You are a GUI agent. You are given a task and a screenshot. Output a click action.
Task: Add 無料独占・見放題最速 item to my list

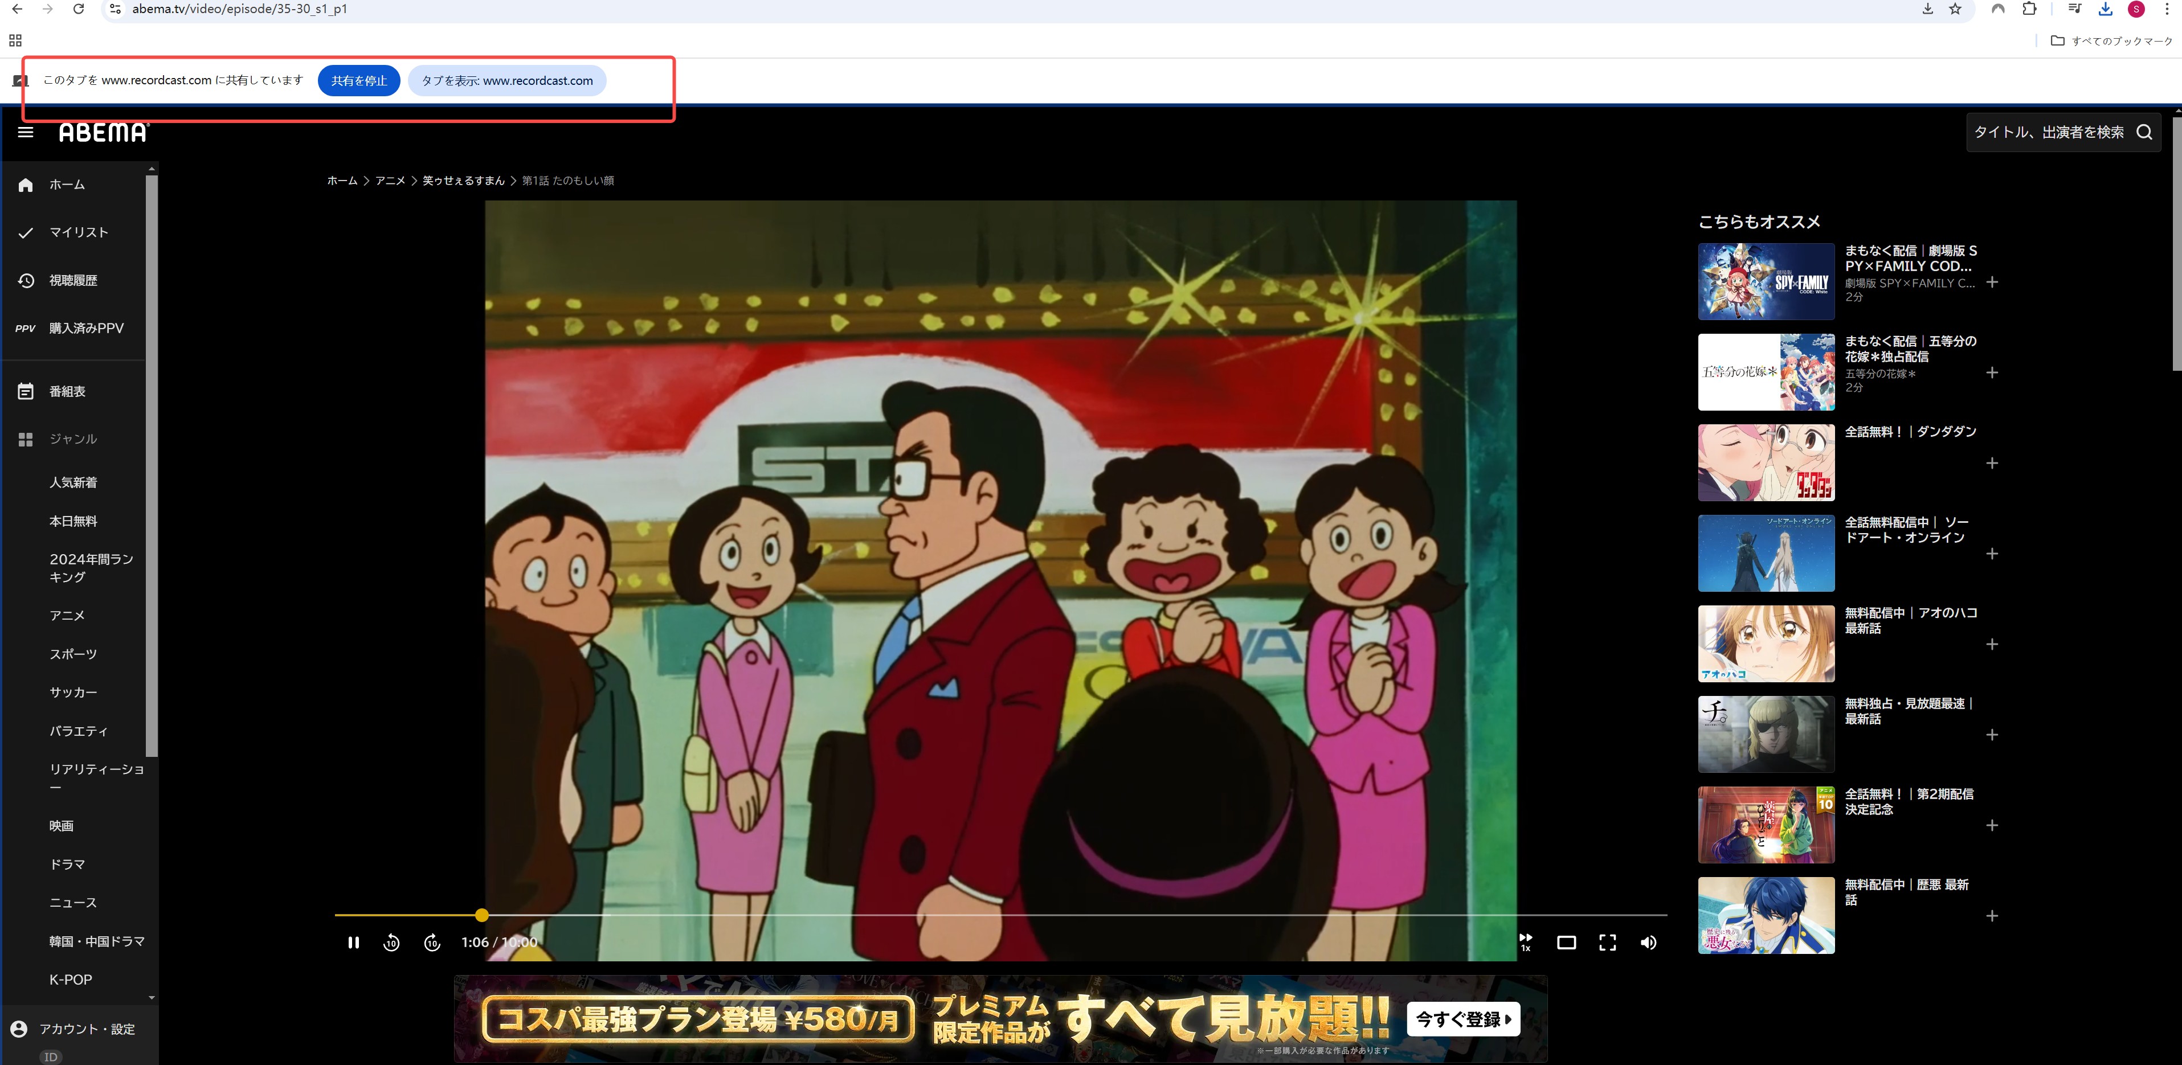pos(1992,735)
